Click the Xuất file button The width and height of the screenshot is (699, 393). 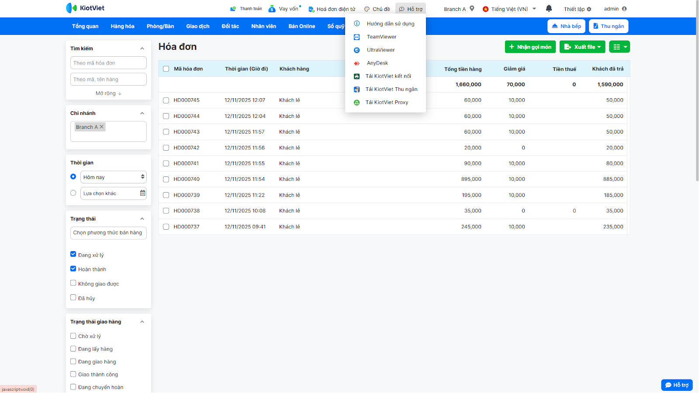[582, 47]
